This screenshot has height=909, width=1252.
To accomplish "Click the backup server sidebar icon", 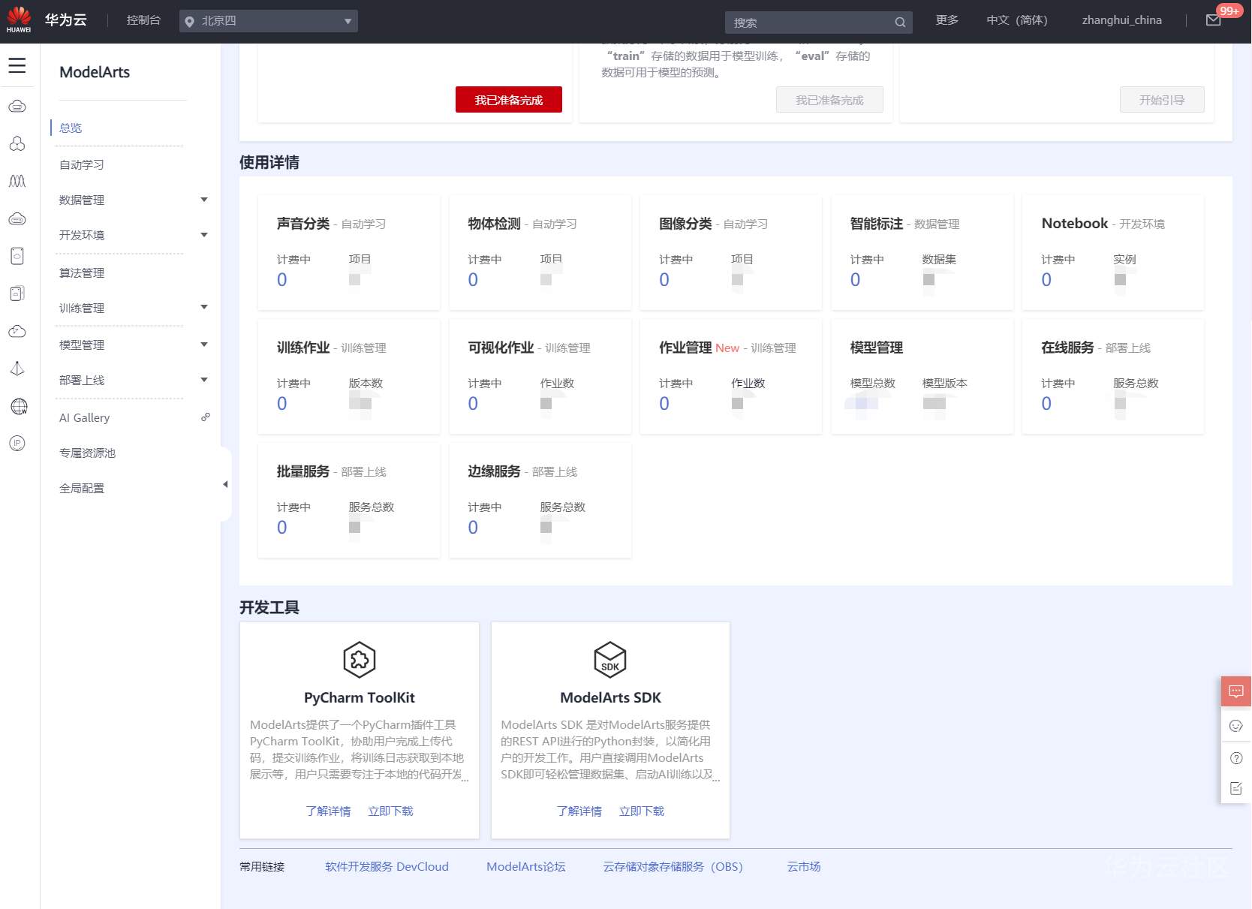I will pos(17,293).
